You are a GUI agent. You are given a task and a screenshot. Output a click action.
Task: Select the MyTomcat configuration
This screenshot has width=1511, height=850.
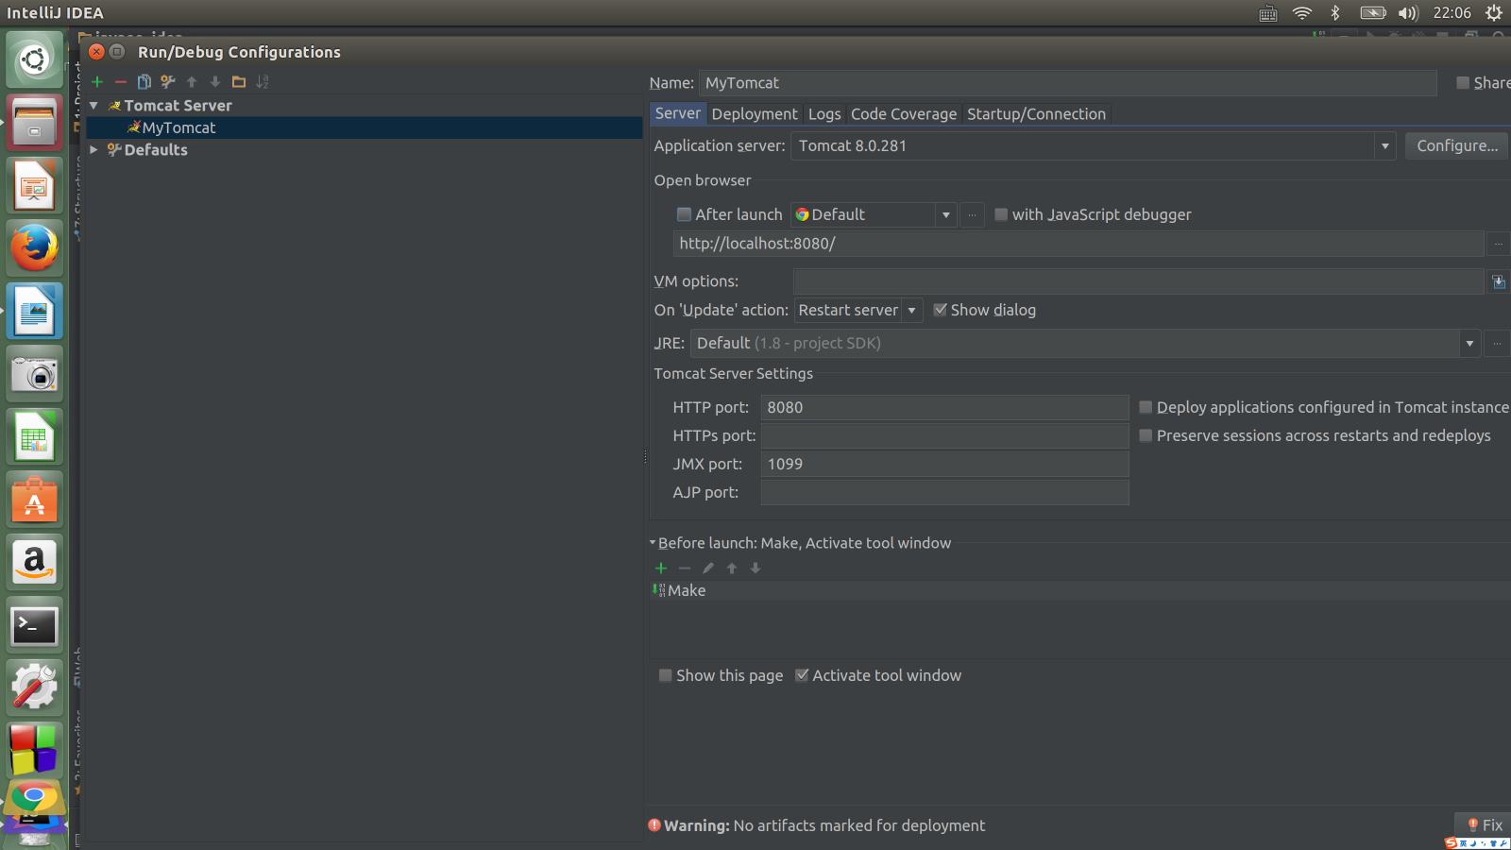click(x=364, y=127)
